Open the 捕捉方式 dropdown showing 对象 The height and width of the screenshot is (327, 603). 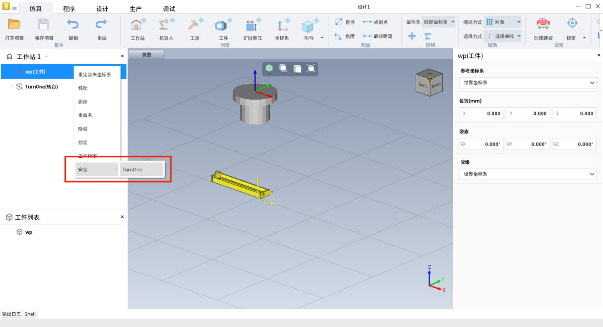click(503, 22)
